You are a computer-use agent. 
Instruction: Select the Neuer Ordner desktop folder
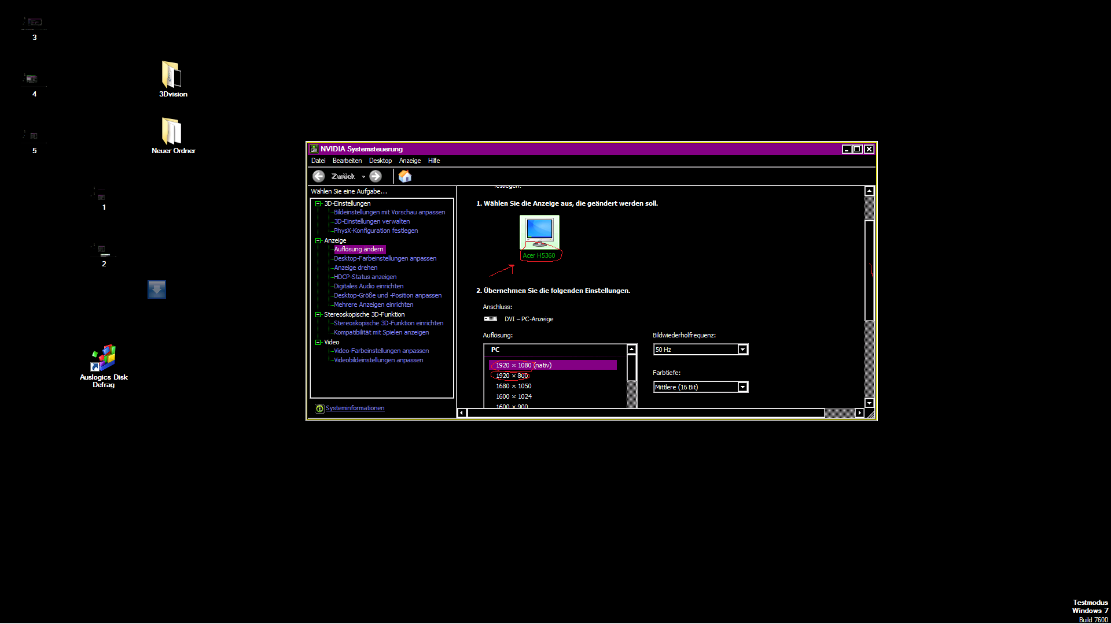pyautogui.click(x=173, y=136)
